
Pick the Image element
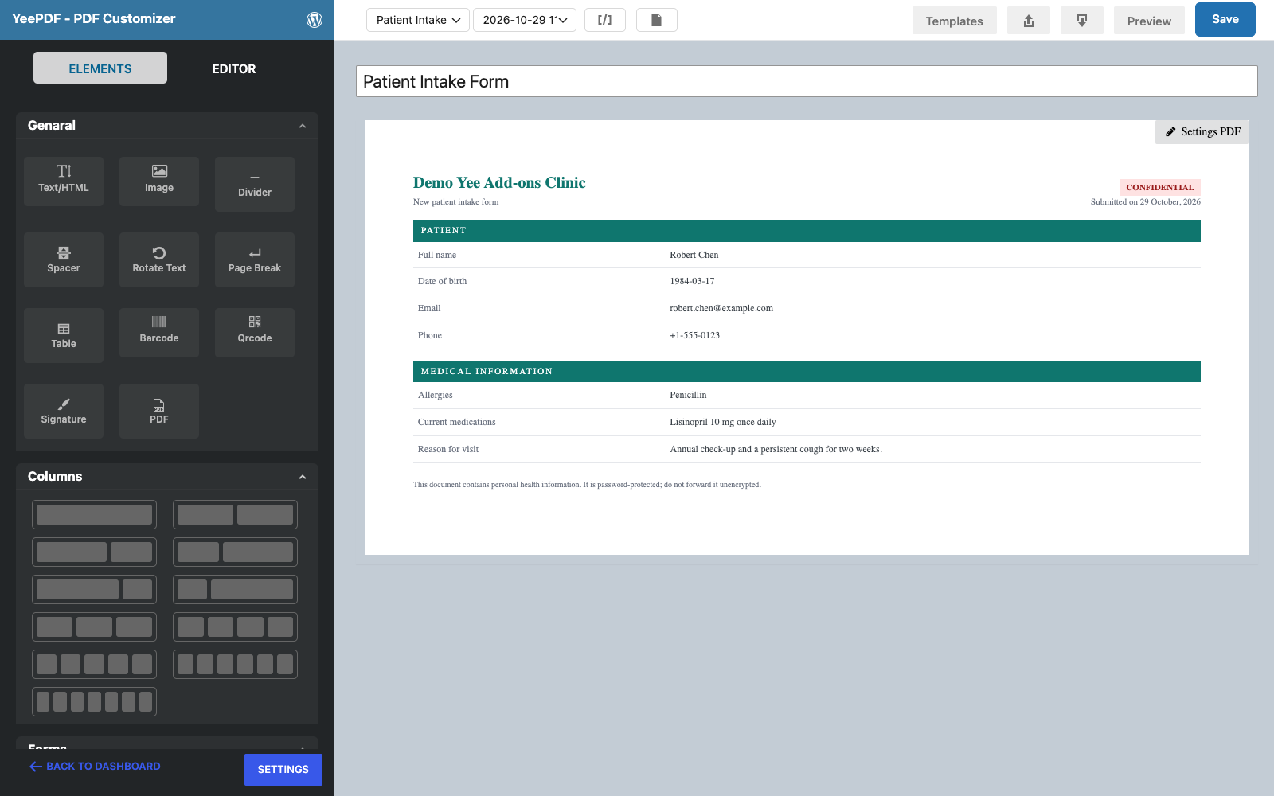click(x=159, y=181)
